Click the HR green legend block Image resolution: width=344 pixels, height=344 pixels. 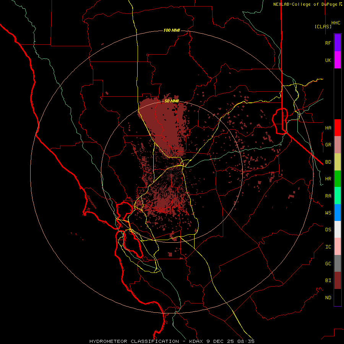(x=338, y=179)
